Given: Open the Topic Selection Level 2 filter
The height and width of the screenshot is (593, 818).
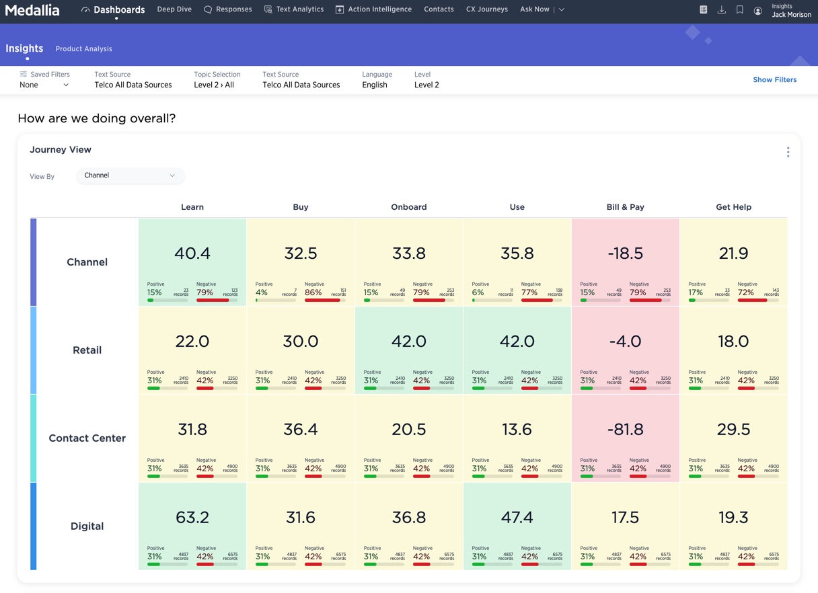Looking at the screenshot, I should click(214, 85).
